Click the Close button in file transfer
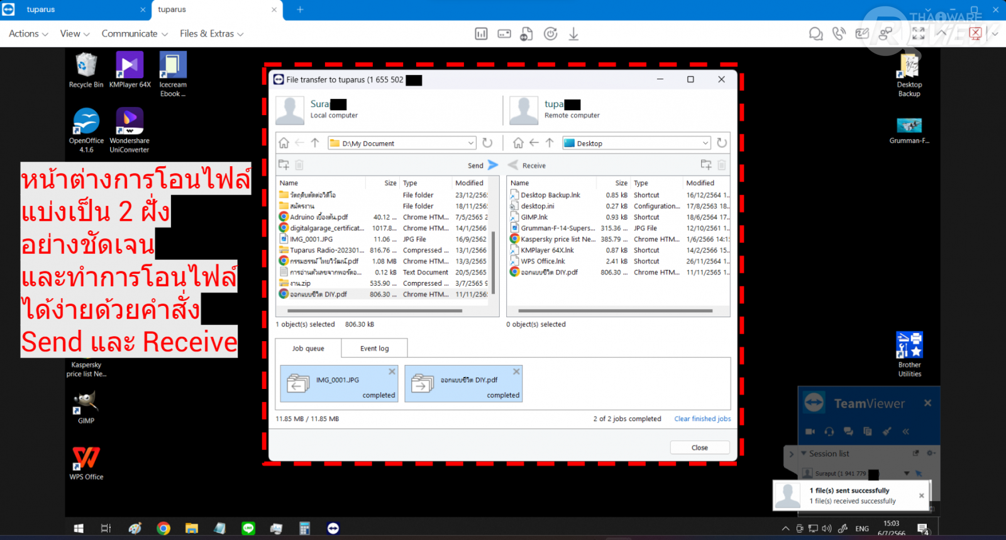 pos(700,447)
